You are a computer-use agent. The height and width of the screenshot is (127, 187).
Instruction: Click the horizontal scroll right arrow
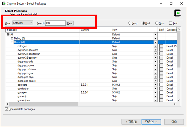(175, 104)
